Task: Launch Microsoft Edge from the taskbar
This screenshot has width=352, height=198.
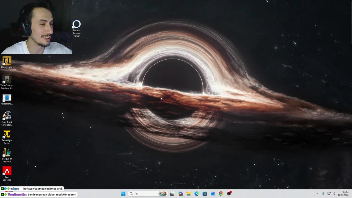Action: (197, 194)
